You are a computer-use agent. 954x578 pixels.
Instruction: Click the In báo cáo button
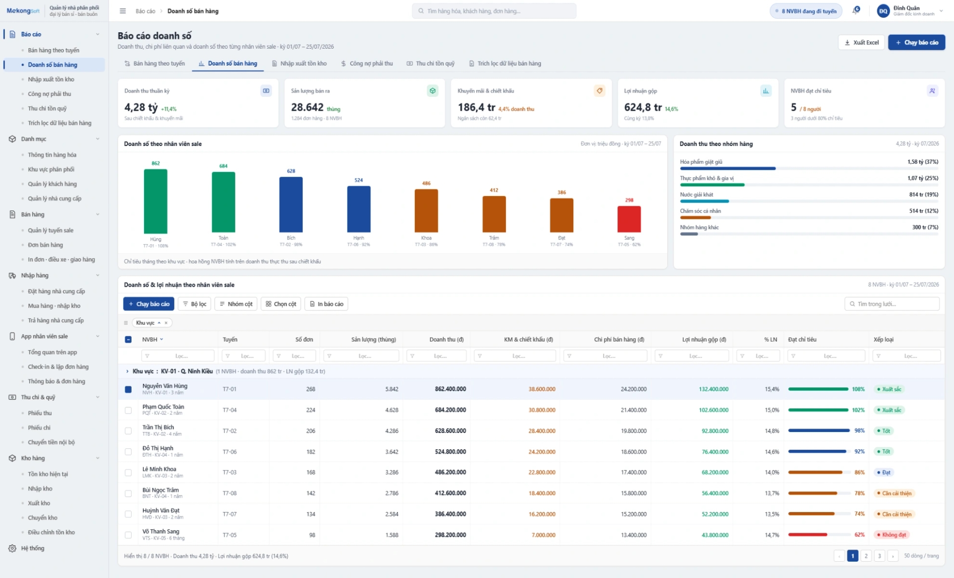326,304
